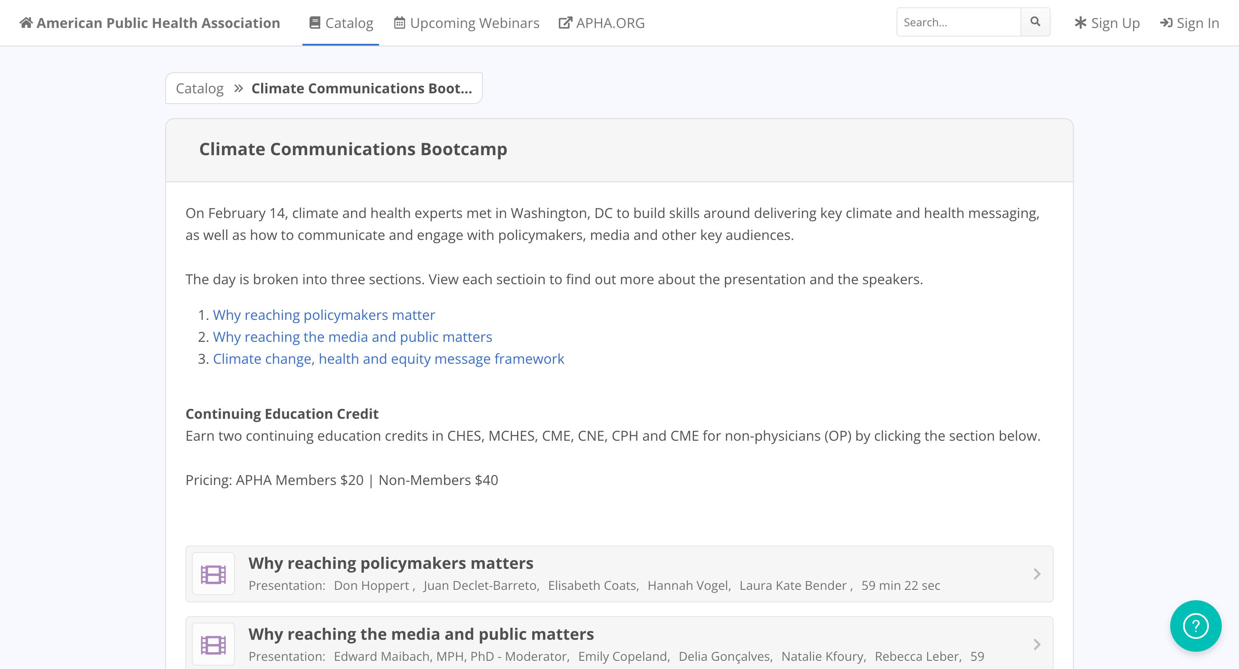Click Sign In in the top bar
The width and height of the screenshot is (1239, 669).
(1190, 23)
